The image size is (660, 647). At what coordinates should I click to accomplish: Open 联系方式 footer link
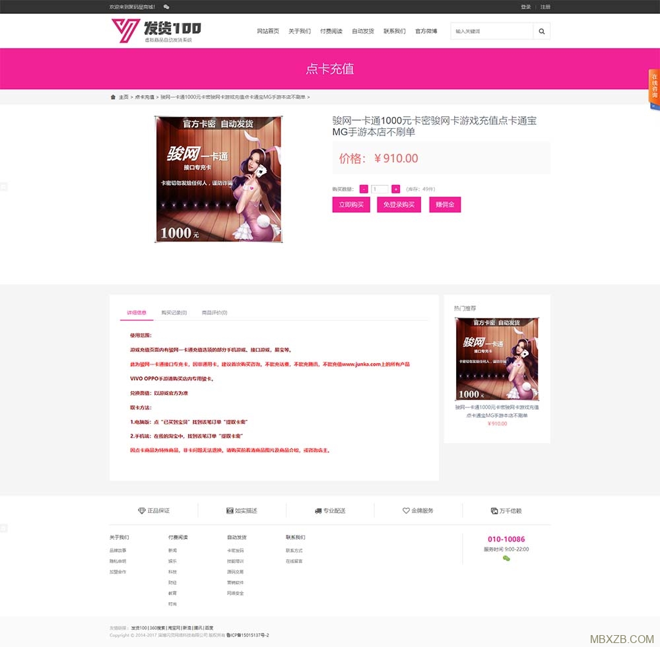294,551
